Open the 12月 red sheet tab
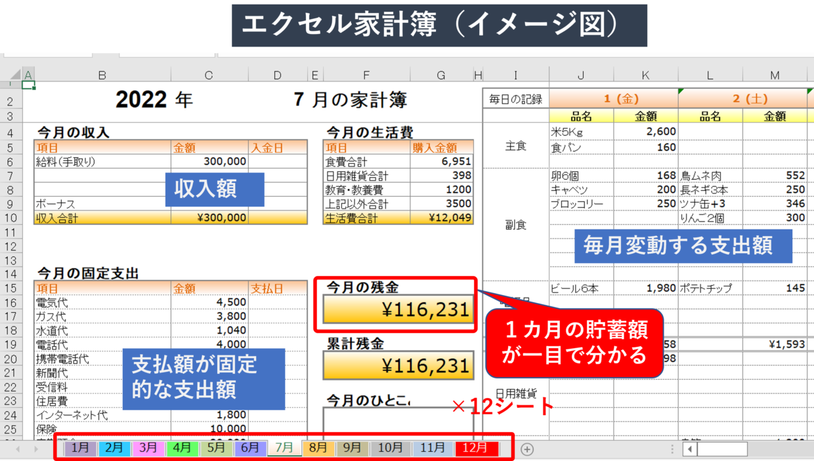The image size is (814, 461). (475, 449)
